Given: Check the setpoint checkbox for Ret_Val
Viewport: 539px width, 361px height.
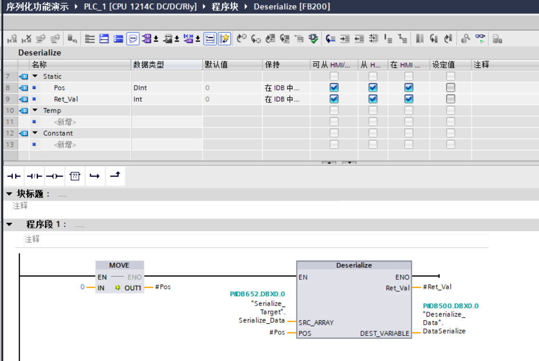Looking at the screenshot, I should [x=451, y=99].
